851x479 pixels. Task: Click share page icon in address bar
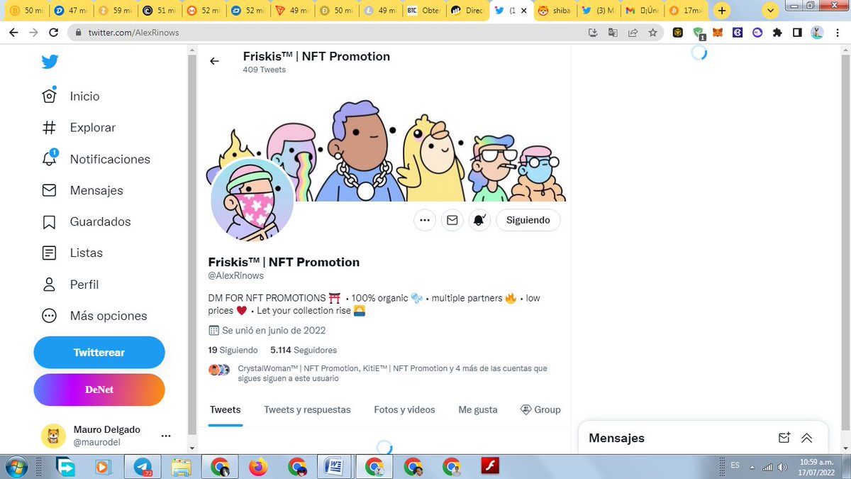point(633,33)
